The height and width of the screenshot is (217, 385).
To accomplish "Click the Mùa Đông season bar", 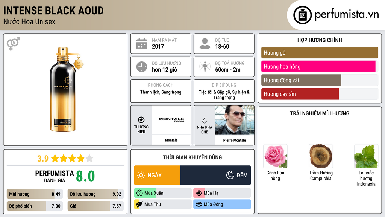I will [x=222, y=205].
